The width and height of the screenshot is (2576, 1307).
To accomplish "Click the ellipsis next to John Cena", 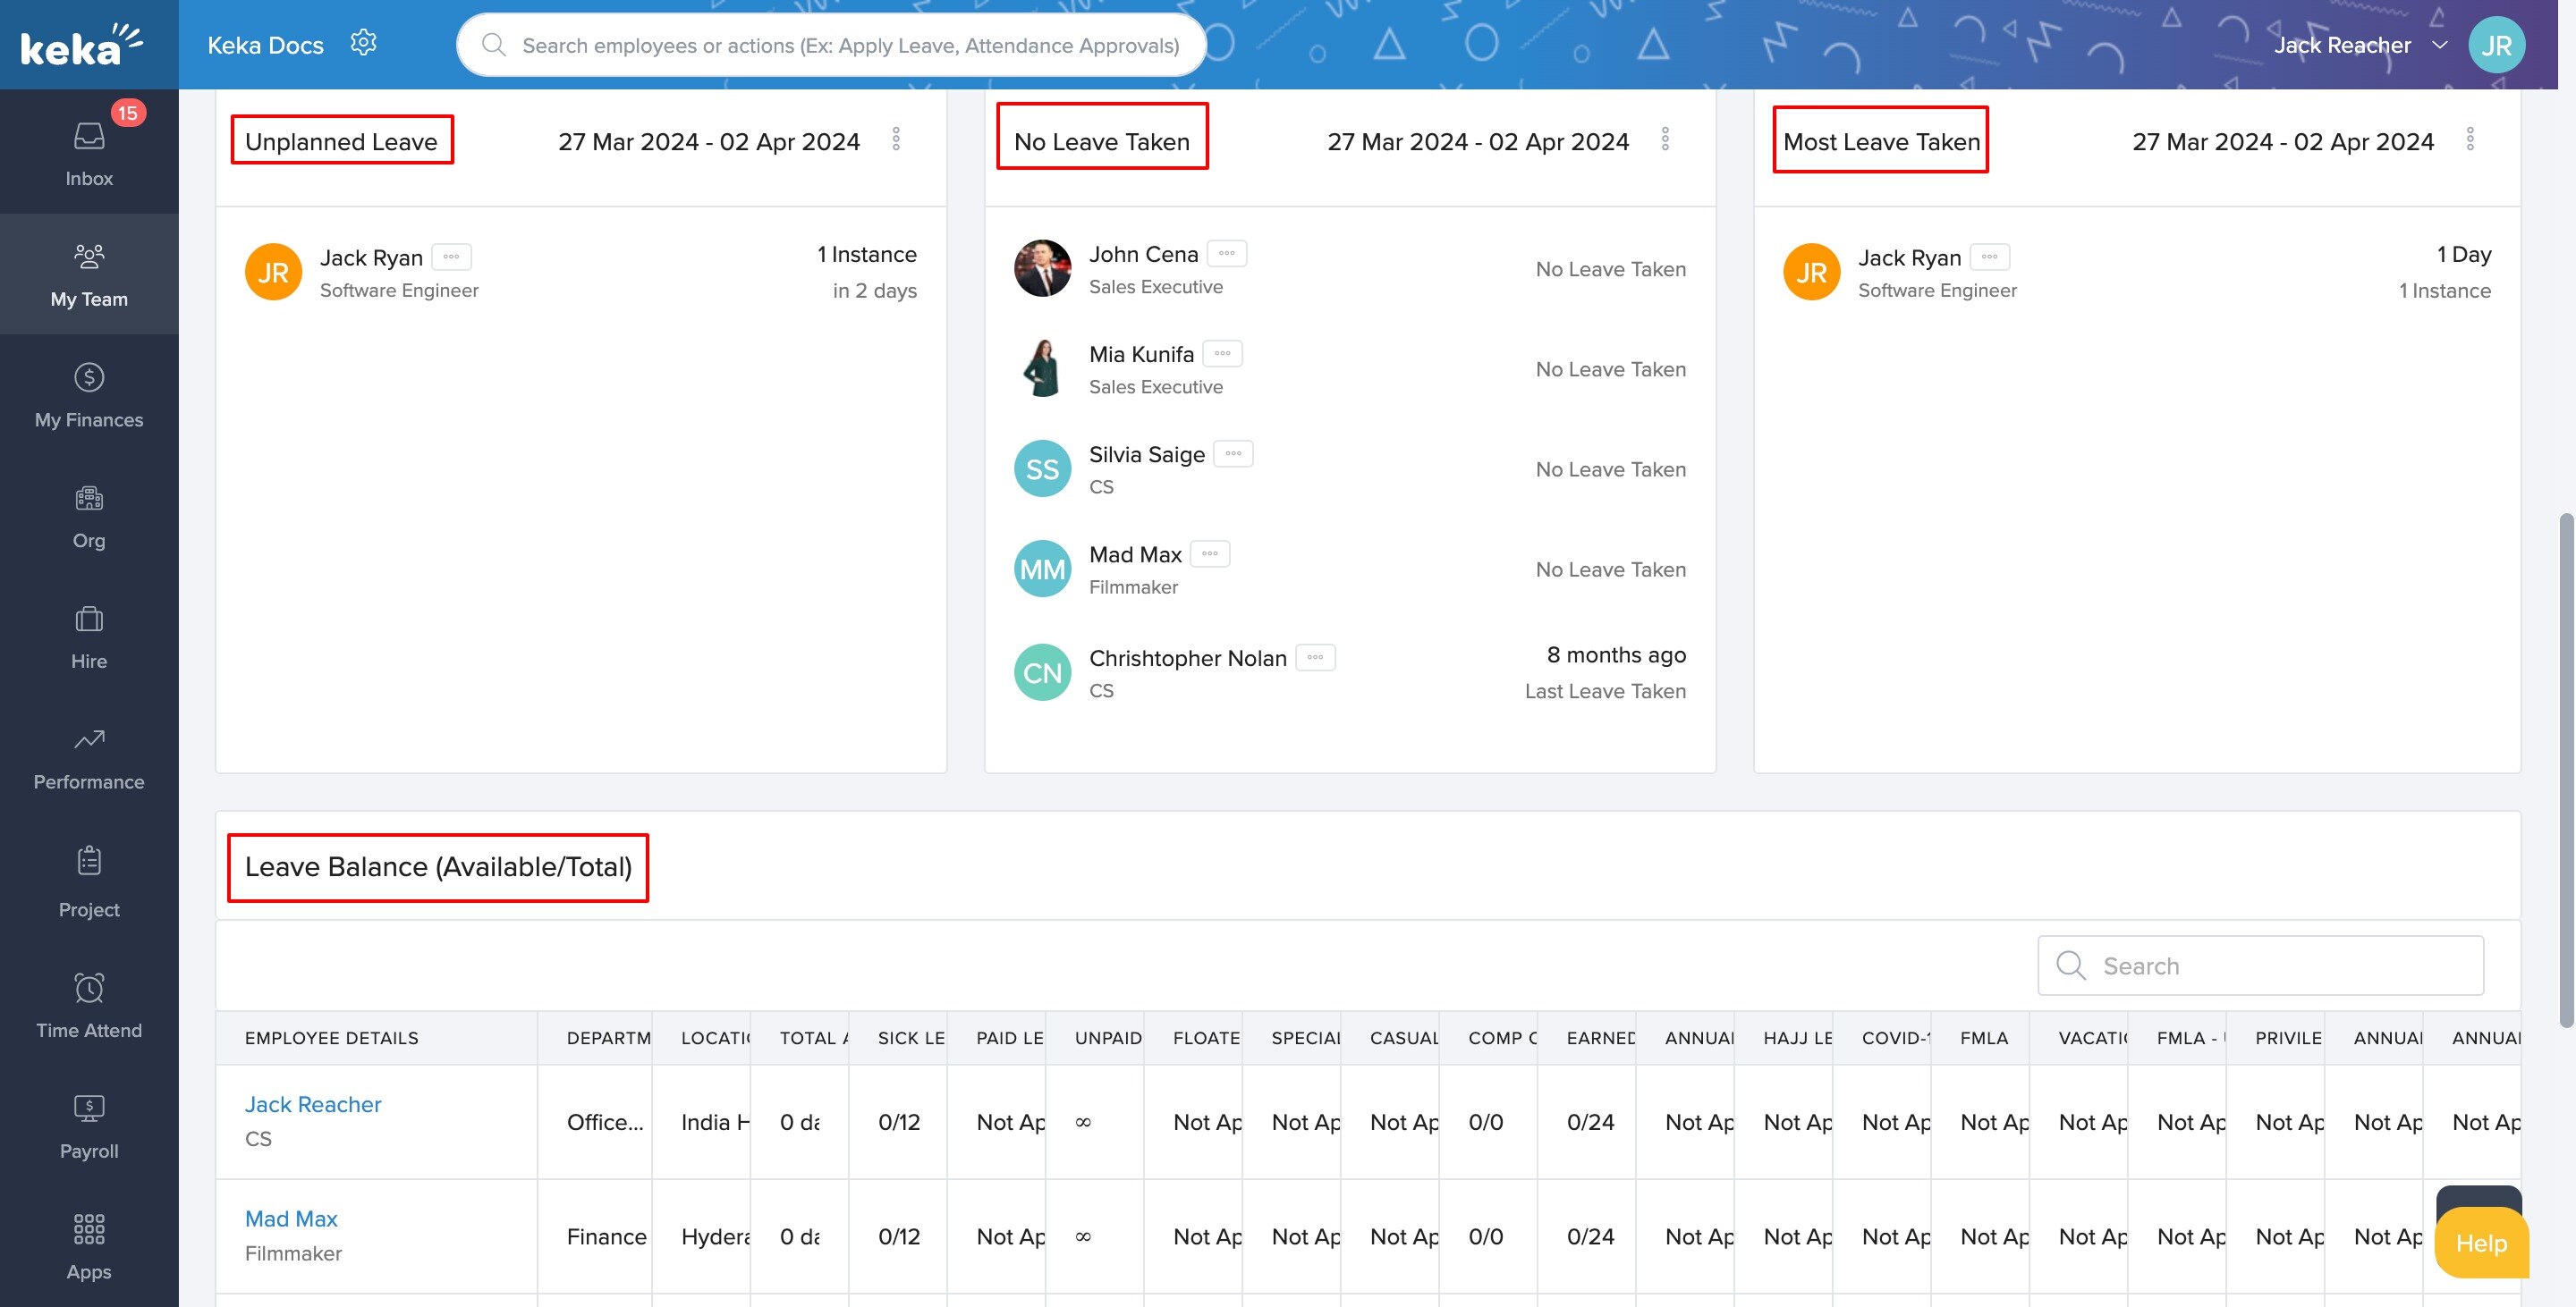I will 1227,254.
